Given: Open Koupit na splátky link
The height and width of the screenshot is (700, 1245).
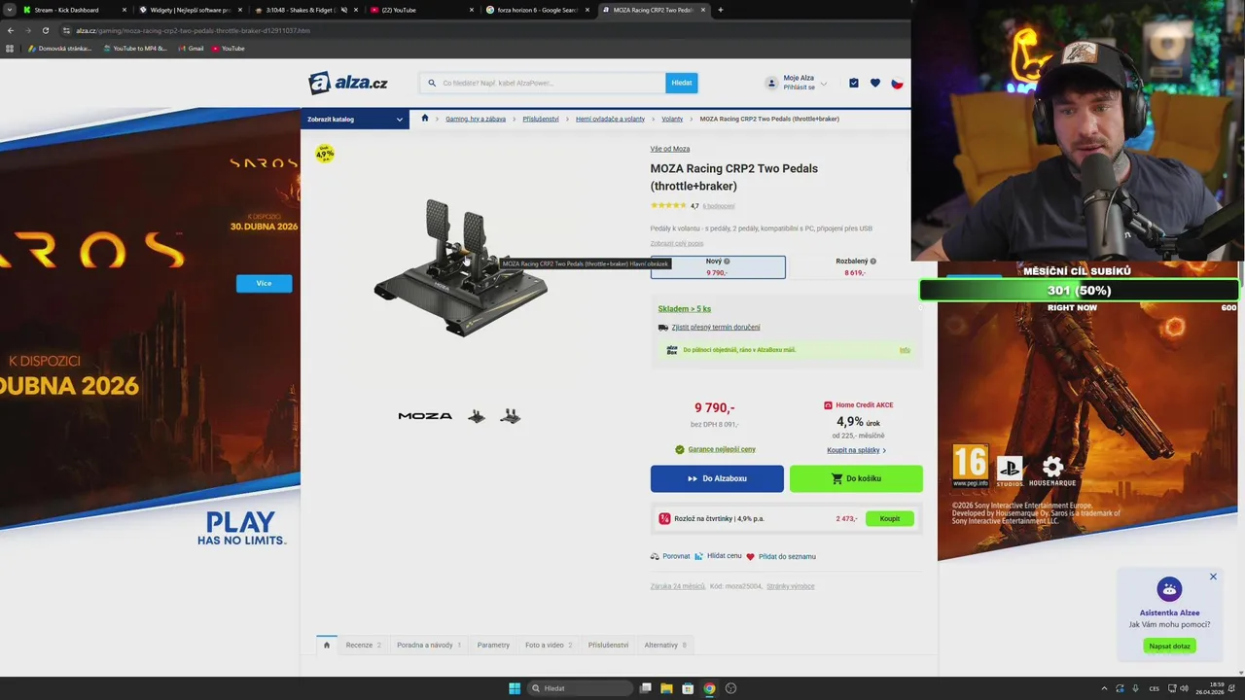Looking at the screenshot, I should [x=856, y=450].
